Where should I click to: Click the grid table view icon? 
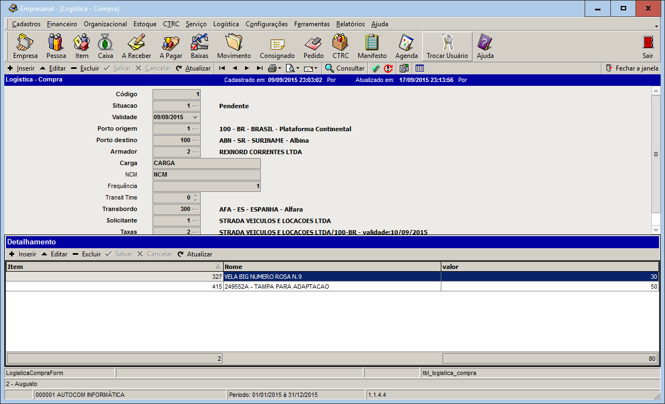(x=419, y=68)
